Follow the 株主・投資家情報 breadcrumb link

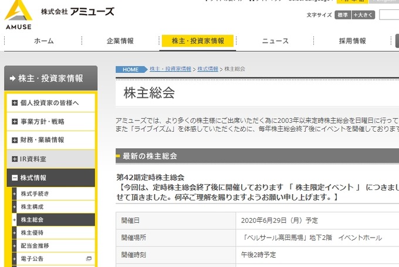pos(171,69)
